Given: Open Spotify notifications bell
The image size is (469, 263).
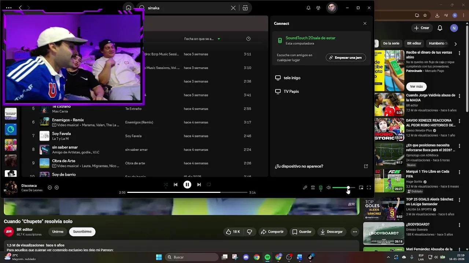Looking at the screenshot, I should pos(309,8).
